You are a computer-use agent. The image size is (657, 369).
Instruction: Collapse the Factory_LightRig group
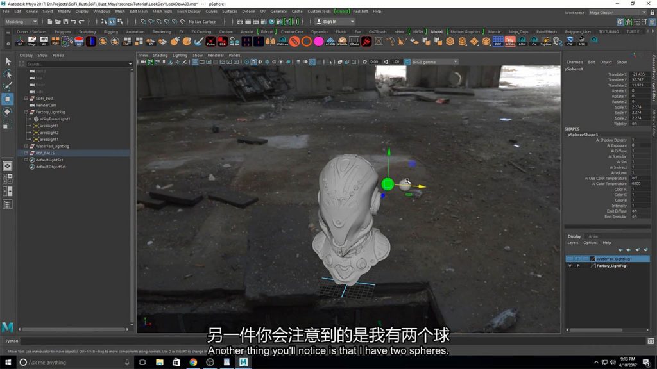pyautogui.click(x=26, y=112)
